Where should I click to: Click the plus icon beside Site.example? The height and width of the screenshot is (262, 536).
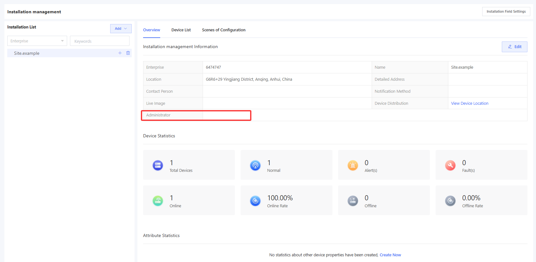[120, 53]
